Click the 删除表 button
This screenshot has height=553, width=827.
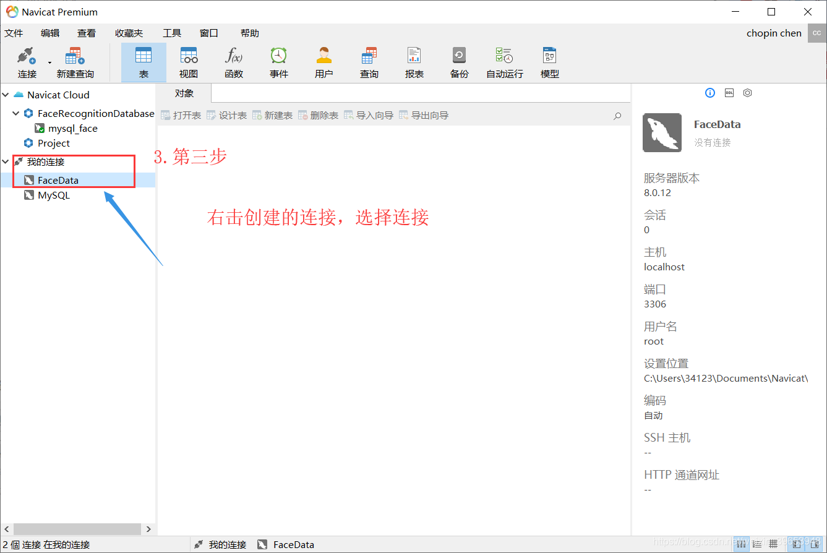[318, 116]
